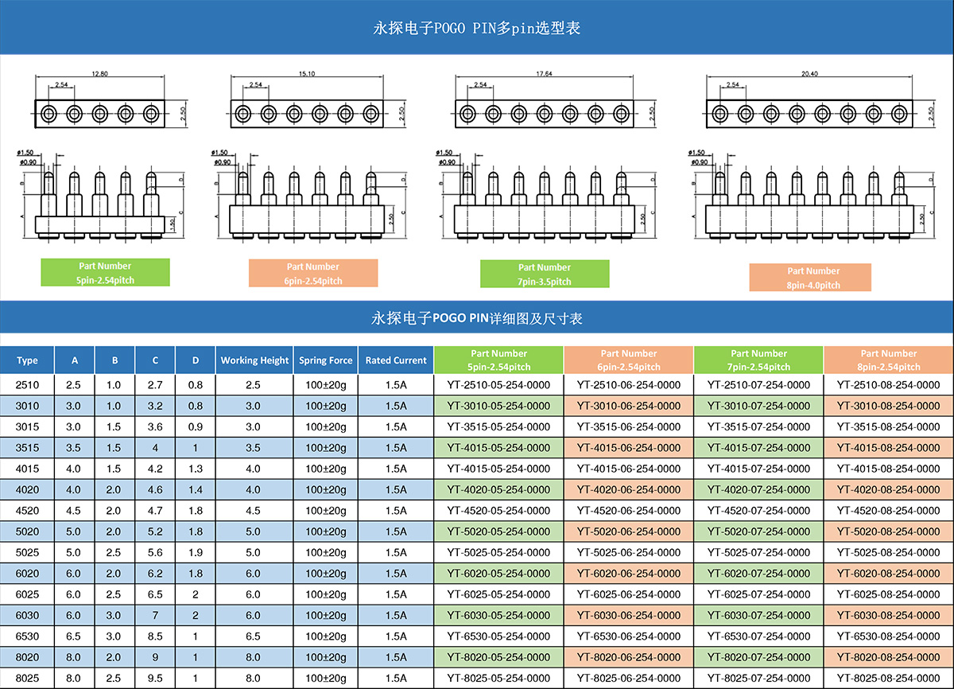
Task: Click the 17.64 width dimension text
Action: coord(544,73)
